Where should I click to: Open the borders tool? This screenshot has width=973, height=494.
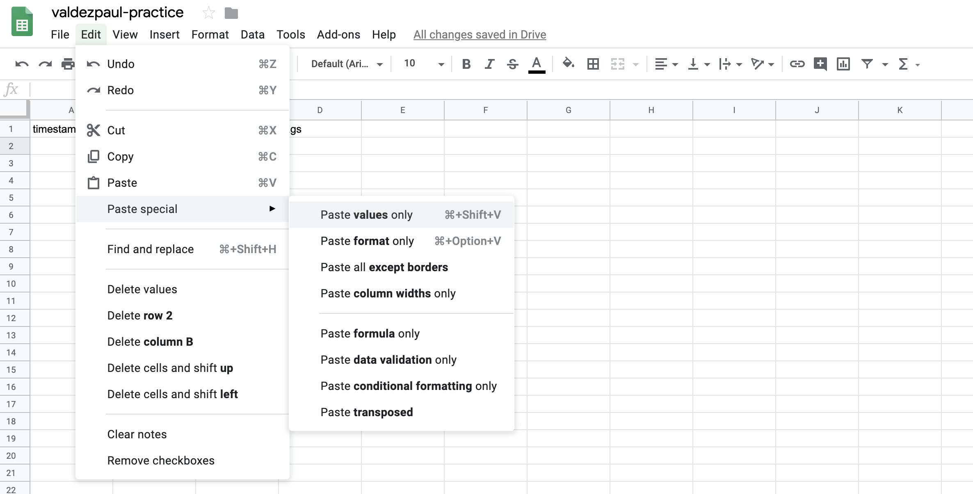pos(593,64)
